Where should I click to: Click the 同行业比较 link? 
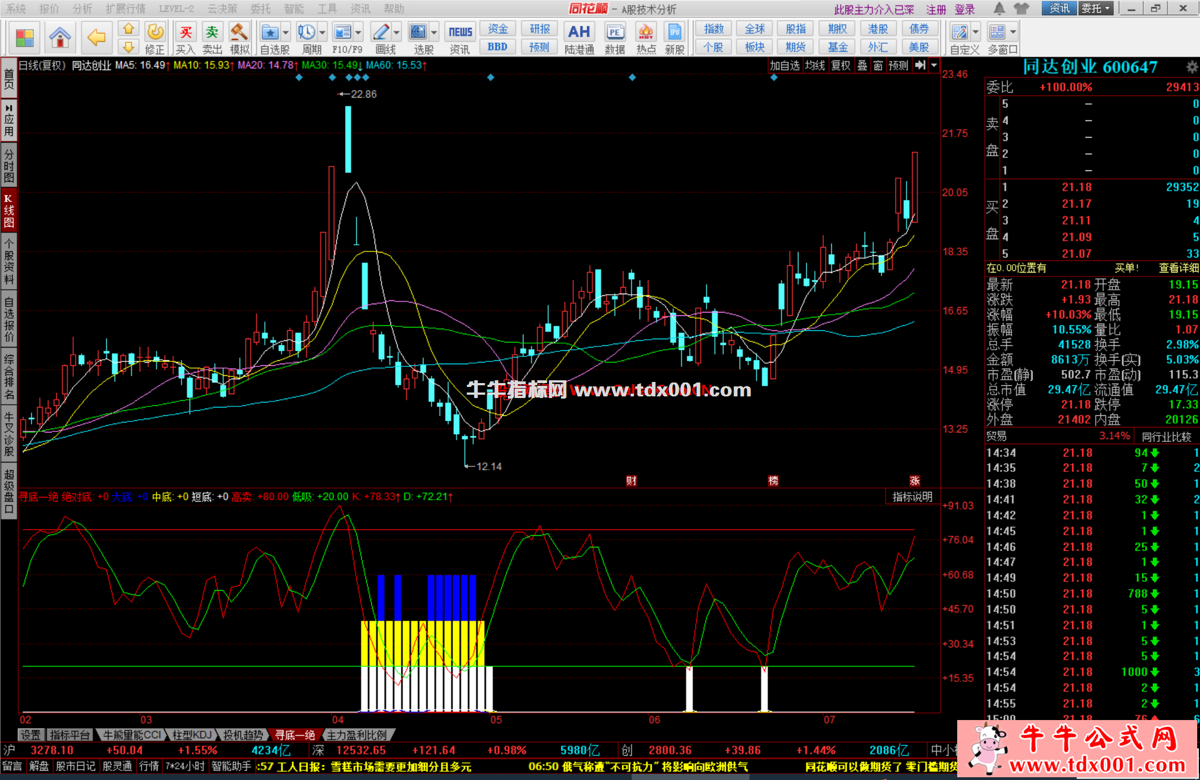[1166, 436]
